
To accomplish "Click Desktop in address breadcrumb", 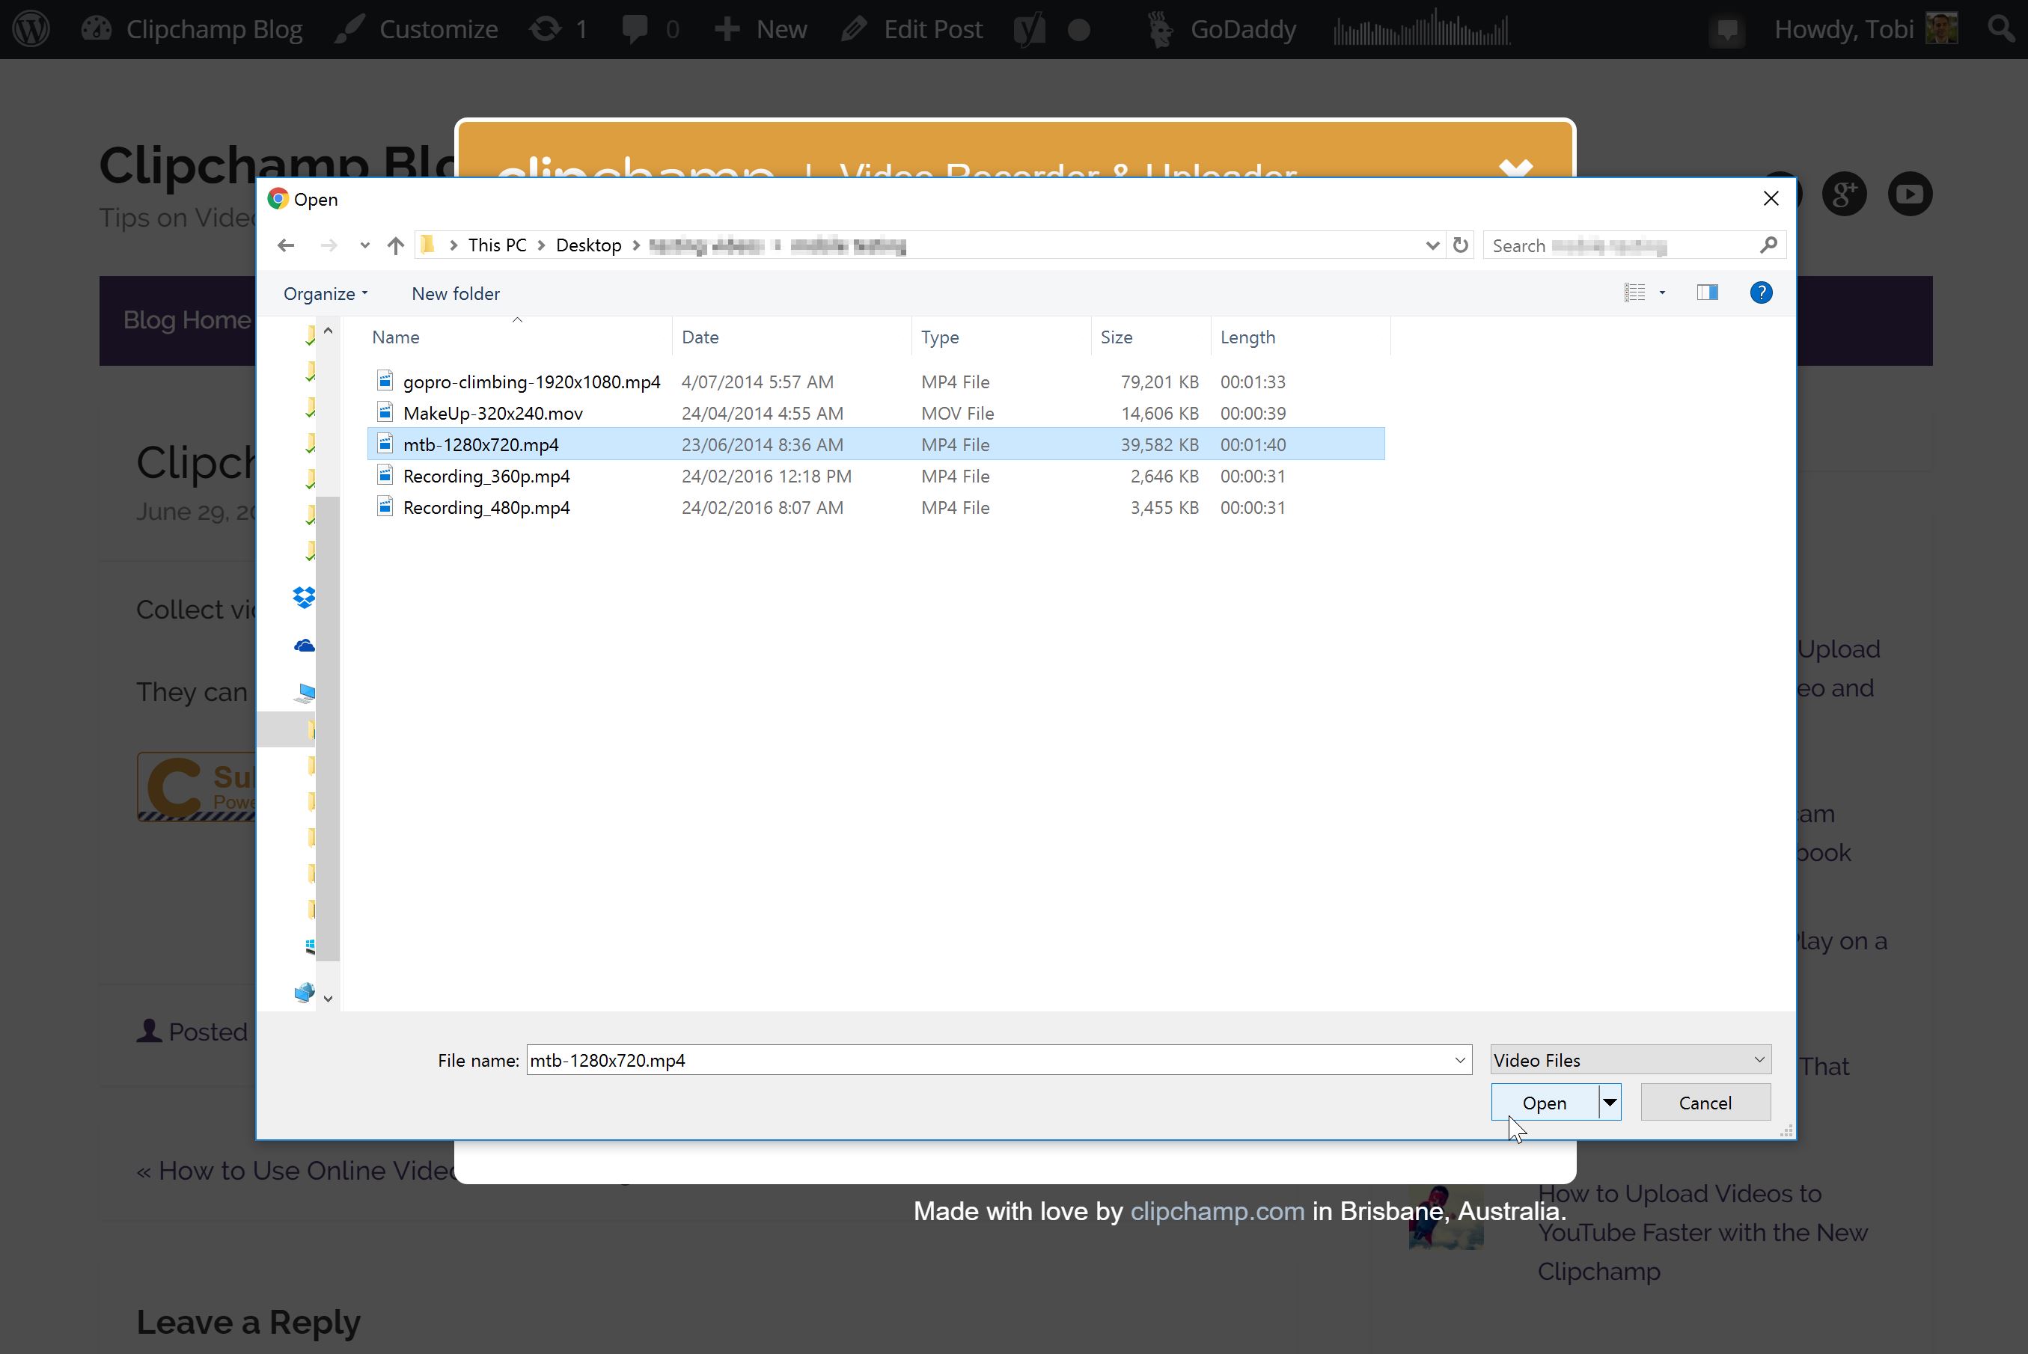I will [588, 245].
